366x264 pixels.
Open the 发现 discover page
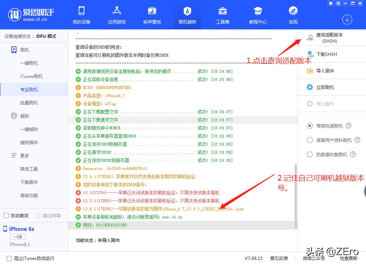[293, 15]
